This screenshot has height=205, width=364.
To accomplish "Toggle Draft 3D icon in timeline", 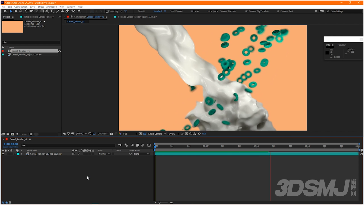I will 126,145.
